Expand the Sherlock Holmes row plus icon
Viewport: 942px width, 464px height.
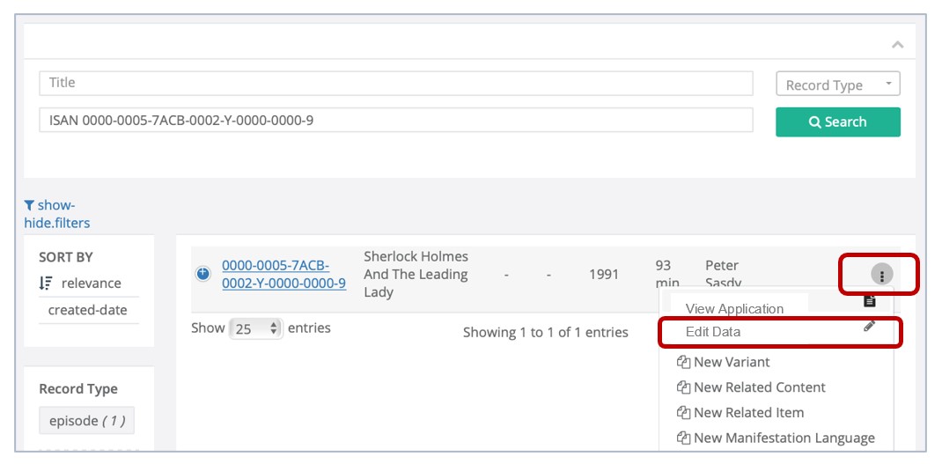coord(203,274)
